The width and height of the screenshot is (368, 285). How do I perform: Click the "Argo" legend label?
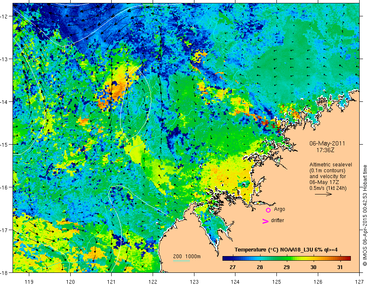pos(279,209)
